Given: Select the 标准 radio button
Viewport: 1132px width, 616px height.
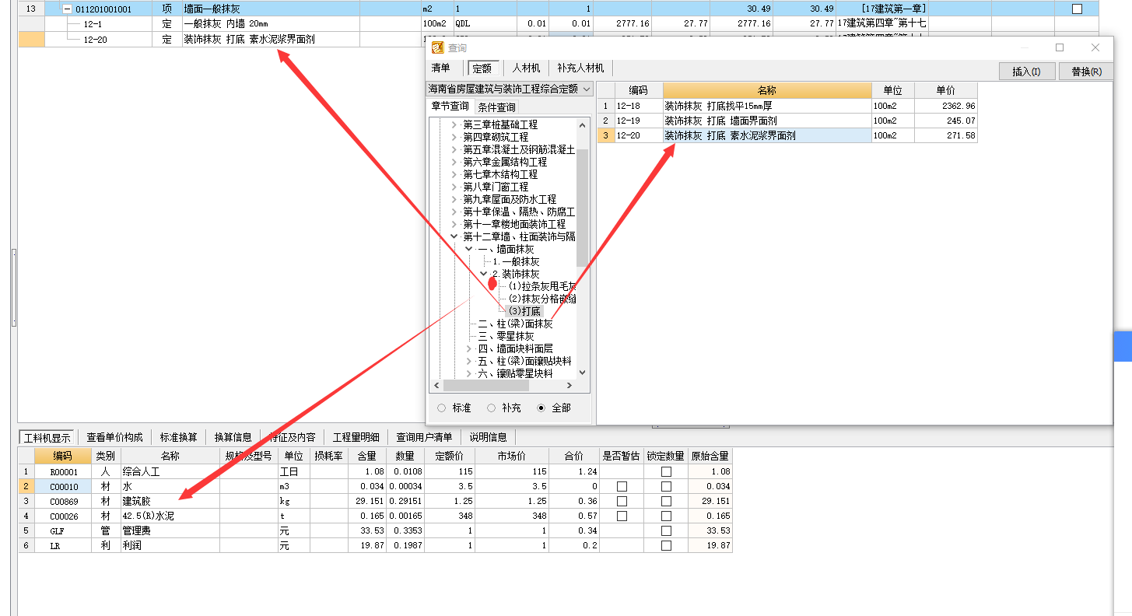Looking at the screenshot, I should pyautogui.click(x=442, y=408).
